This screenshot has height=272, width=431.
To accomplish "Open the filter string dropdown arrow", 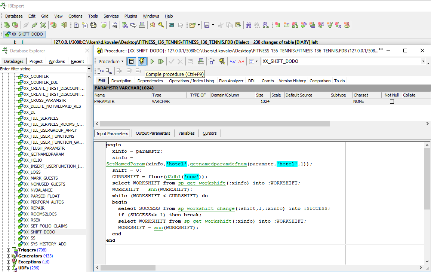I will pos(89,69).
